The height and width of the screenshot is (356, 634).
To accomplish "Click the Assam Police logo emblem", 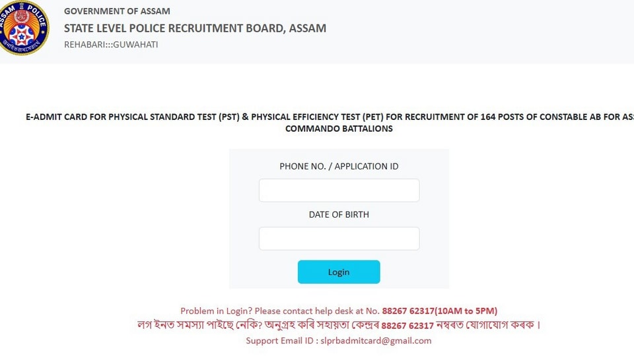I will pos(24,28).
